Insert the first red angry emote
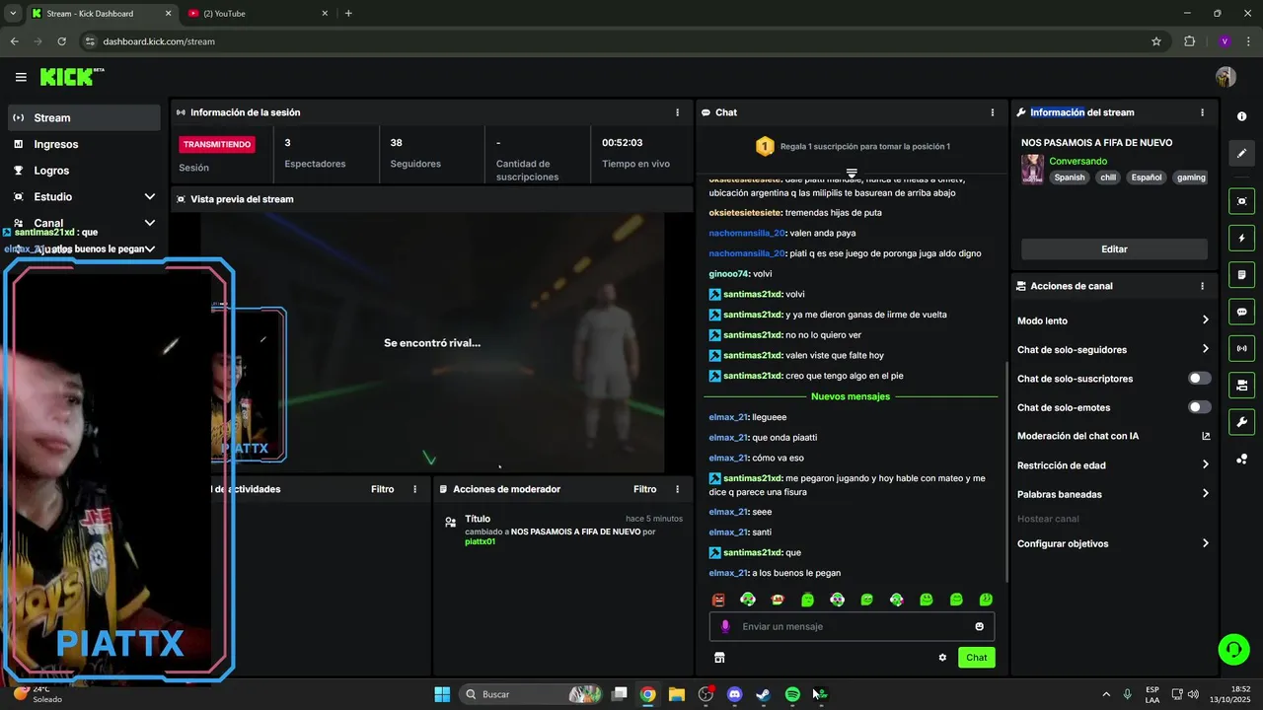The width and height of the screenshot is (1263, 710). pos(718,600)
